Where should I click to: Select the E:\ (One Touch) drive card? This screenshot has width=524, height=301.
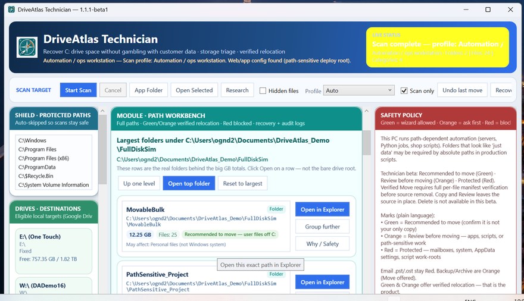coord(54,251)
